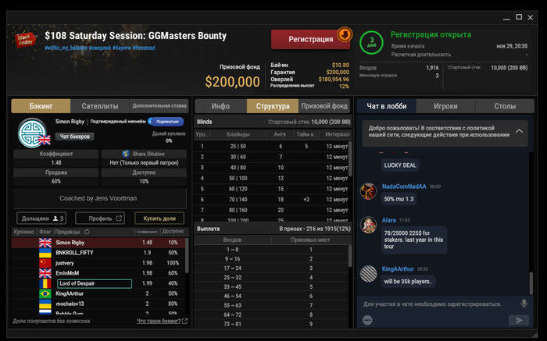Select the justvery seller row
547x341 pixels.
click(x=98, y=263)
